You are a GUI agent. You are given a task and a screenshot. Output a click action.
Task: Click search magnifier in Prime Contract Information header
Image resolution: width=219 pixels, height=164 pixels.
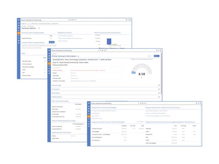[x=99, y=50]
